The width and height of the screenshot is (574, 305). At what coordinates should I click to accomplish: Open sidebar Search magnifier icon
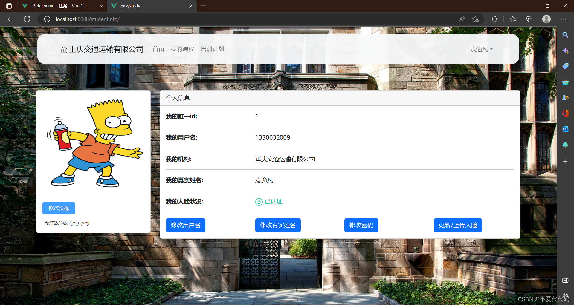click(x=565, y=35)
